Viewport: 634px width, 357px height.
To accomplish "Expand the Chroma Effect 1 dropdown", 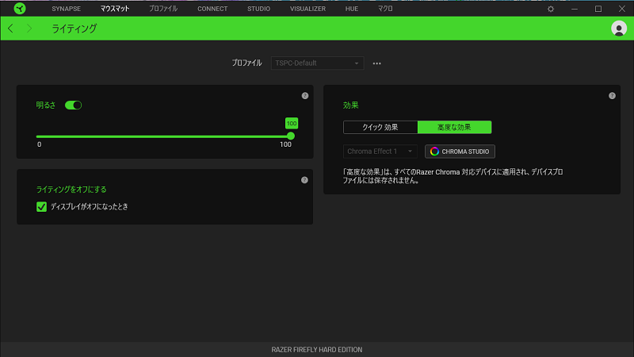I will pos(380,152).
